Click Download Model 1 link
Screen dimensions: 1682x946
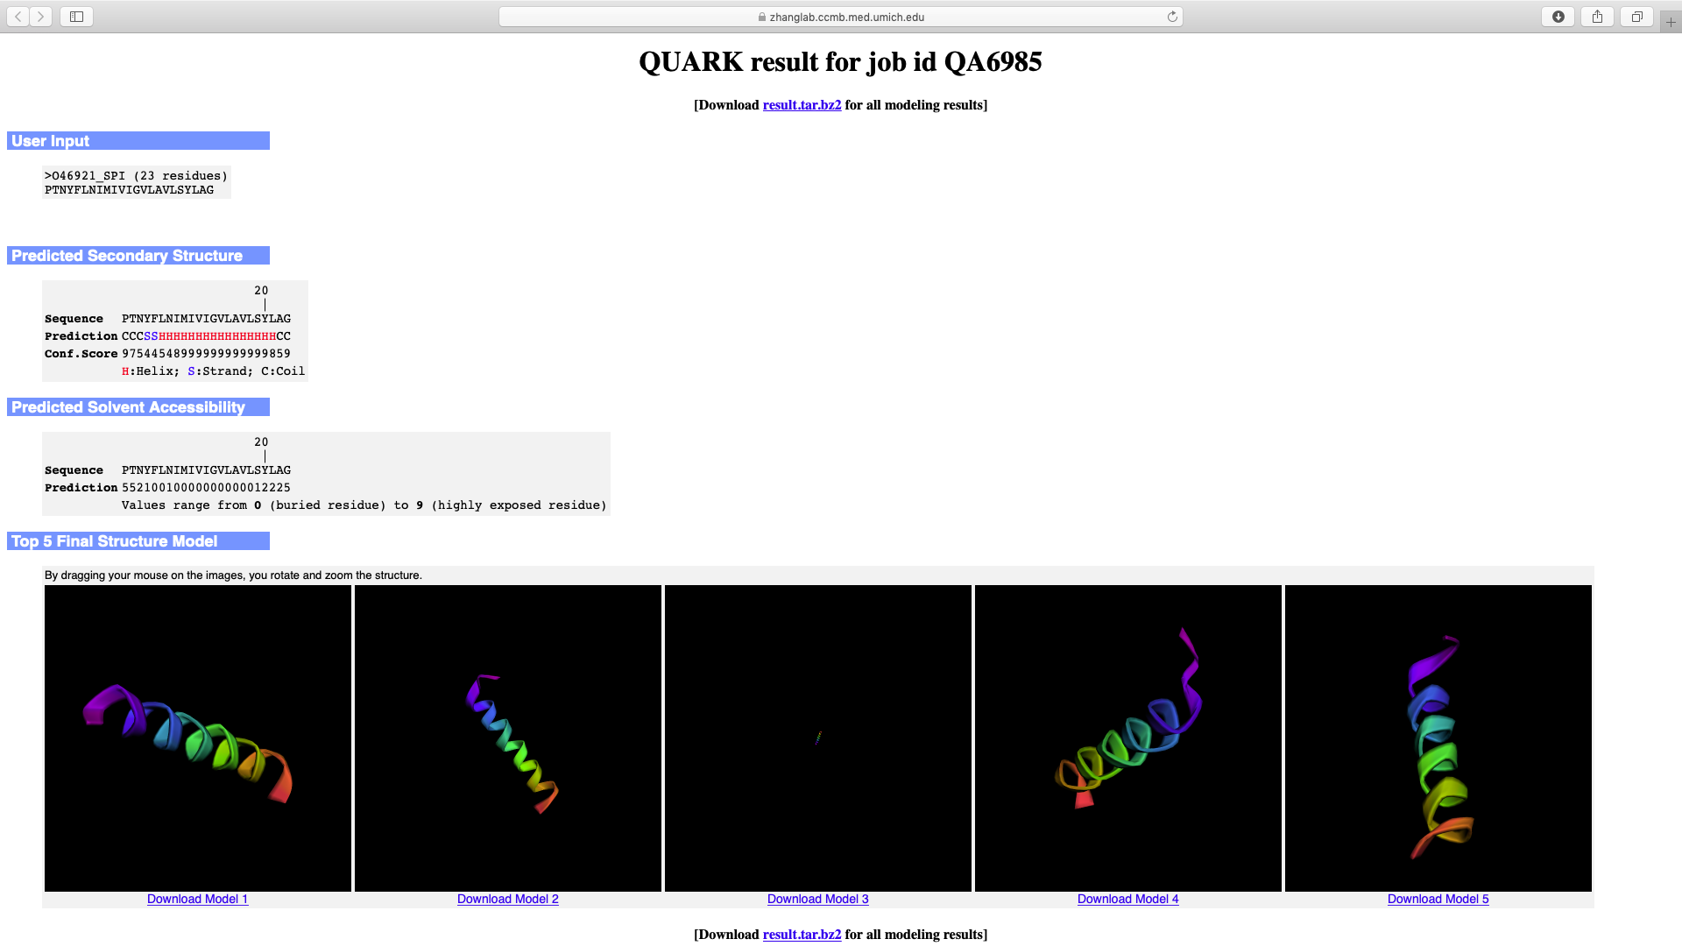pyautogui.click(x=198, y=899)
